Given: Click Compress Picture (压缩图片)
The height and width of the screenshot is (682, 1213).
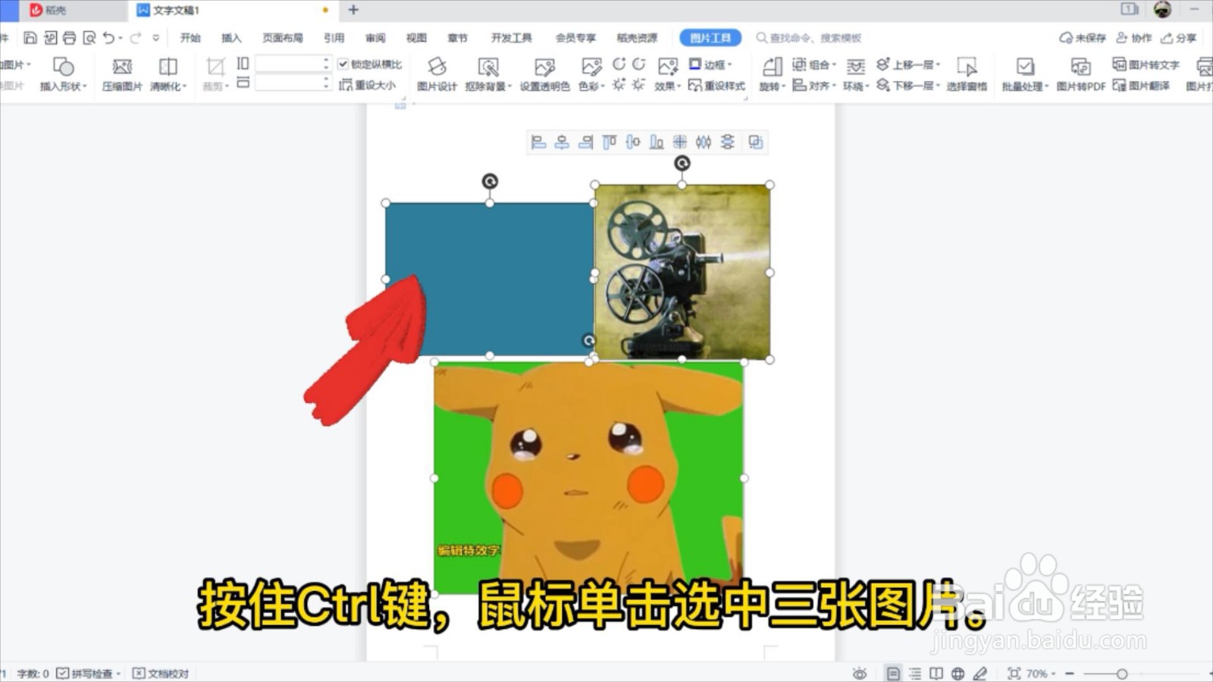Looking at the screenshot, I should coord(122,74).
